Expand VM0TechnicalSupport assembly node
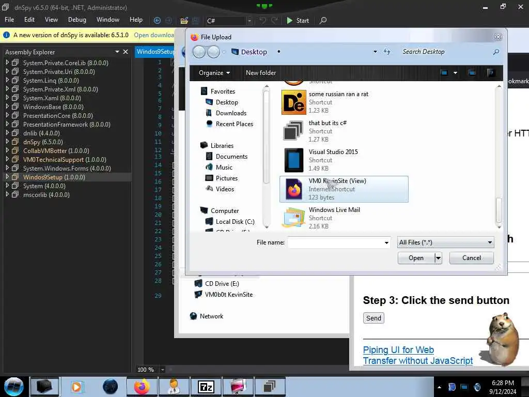 pyautogui.click(x=7, y=159)
